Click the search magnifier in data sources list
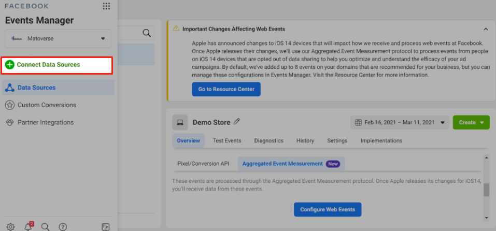 [x=147, y=33]
